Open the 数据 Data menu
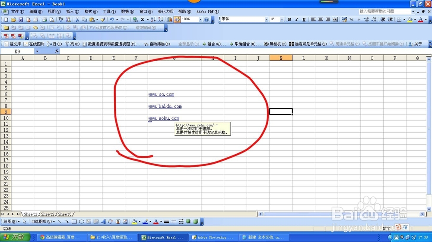This screenshot has width=432, height=242. click(127, 12)
